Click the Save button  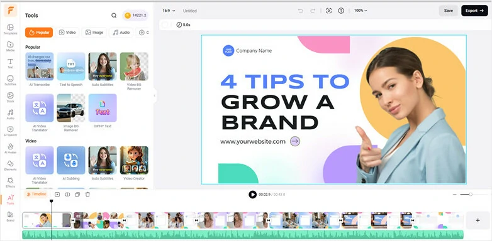449,11
